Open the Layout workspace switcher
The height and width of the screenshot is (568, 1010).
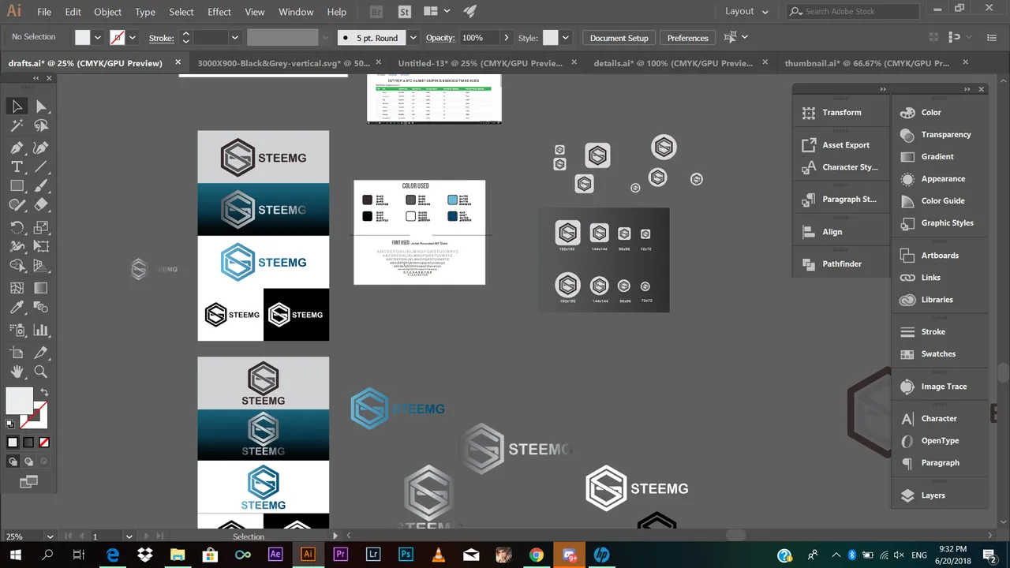[746, 11]
